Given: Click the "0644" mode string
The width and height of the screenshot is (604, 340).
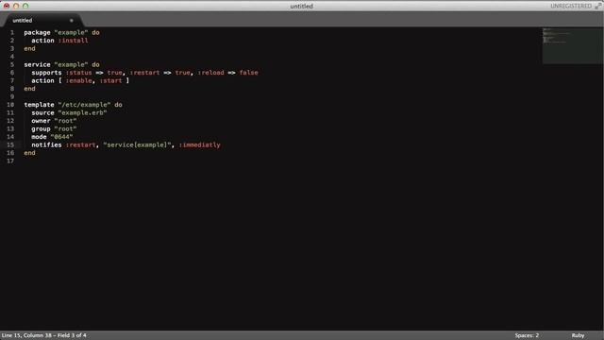Looking at the screenshot, I should click(61, 137).
